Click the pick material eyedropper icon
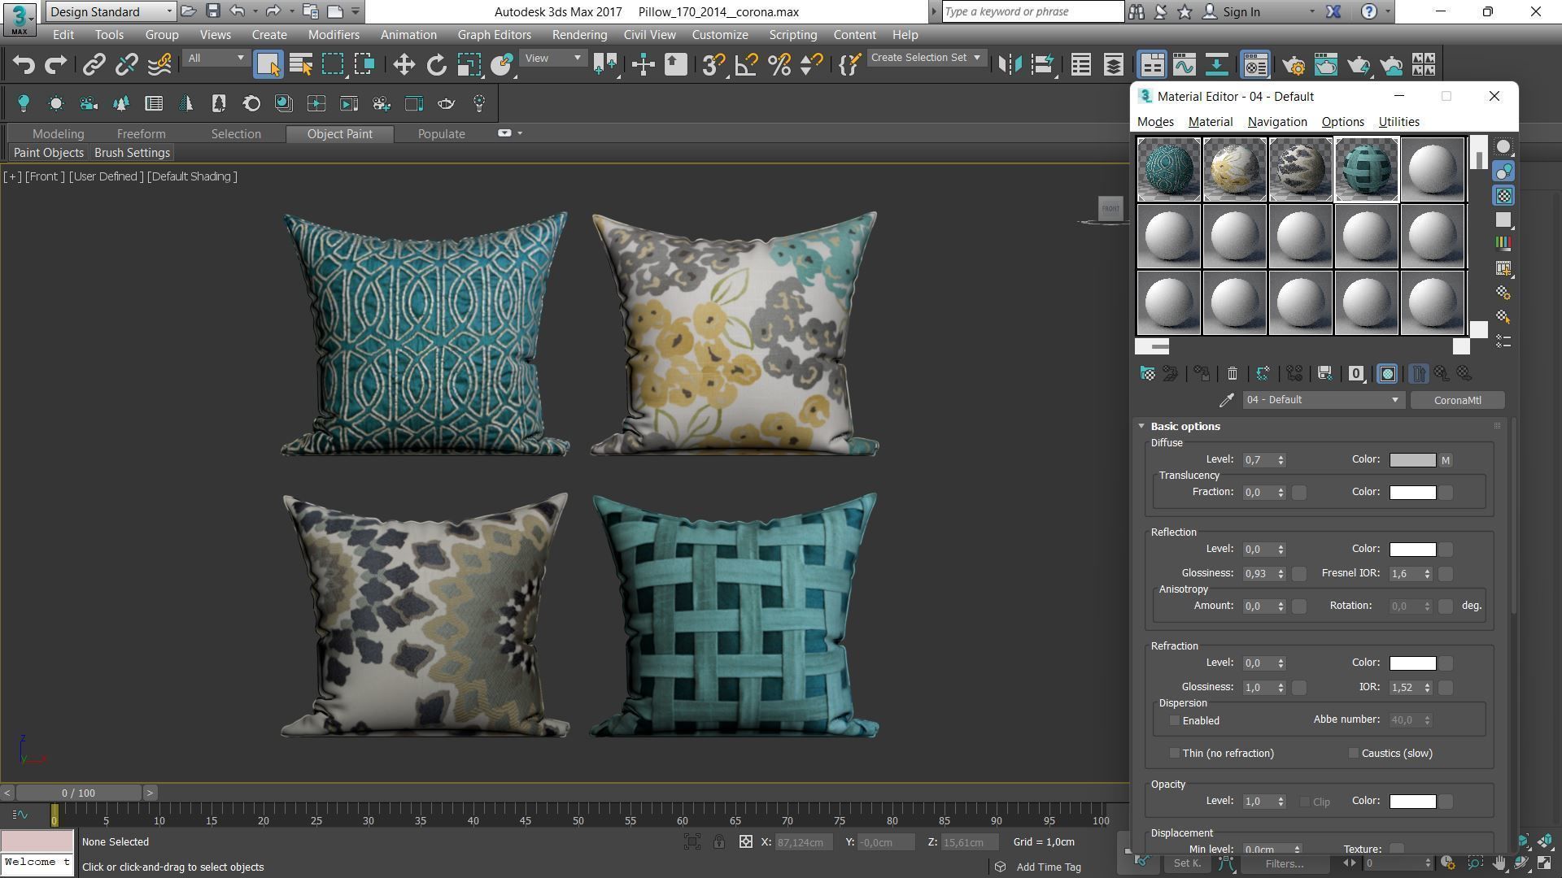Screen dimensions: 1562x878 point(1226,400)
